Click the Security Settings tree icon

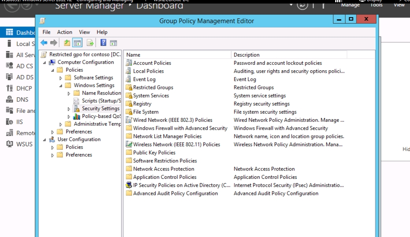[x=77, y=108]
